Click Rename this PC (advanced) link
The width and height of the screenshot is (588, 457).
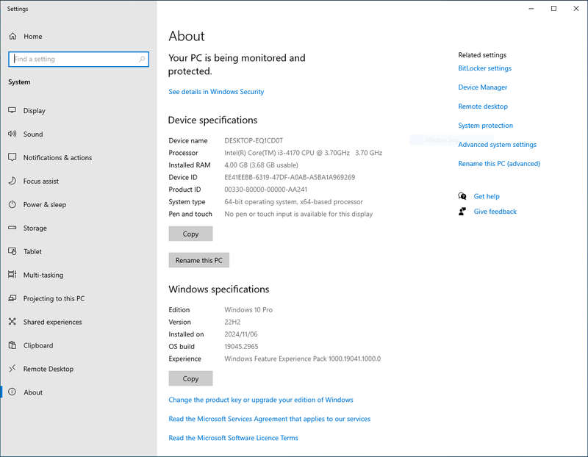coord(499,164)
